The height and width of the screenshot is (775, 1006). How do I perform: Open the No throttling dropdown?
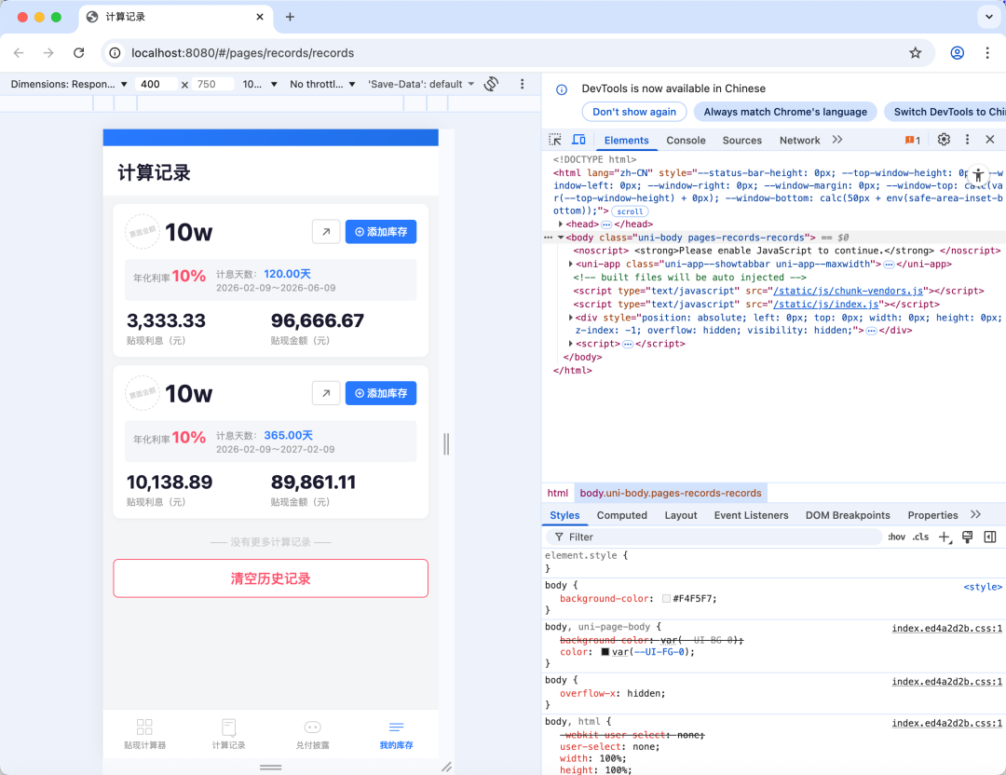[x=322, y=84]
